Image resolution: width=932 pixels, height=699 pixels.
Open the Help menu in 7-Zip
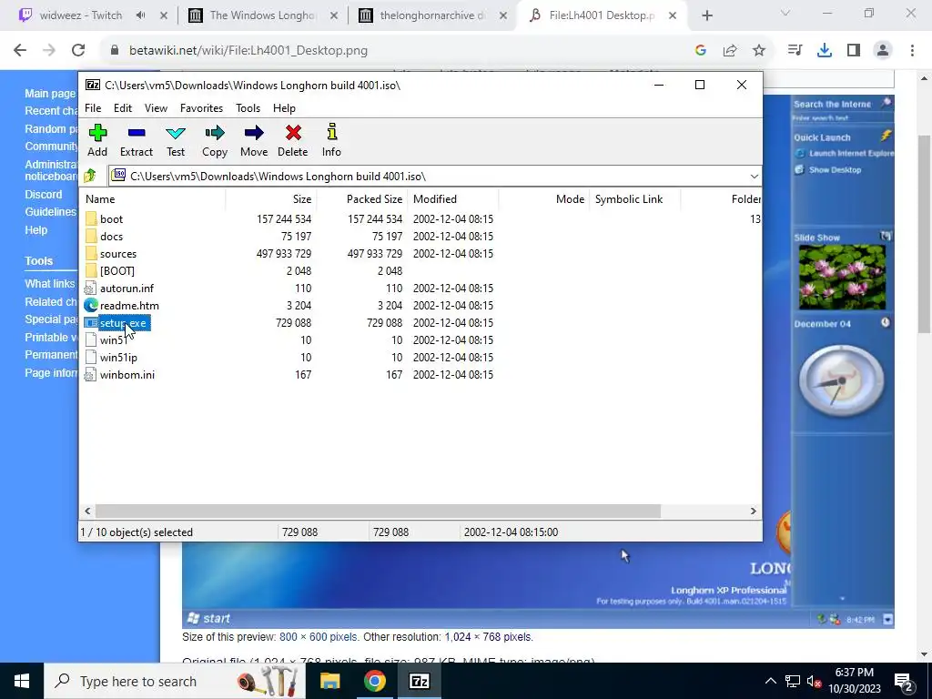point(284,108)
